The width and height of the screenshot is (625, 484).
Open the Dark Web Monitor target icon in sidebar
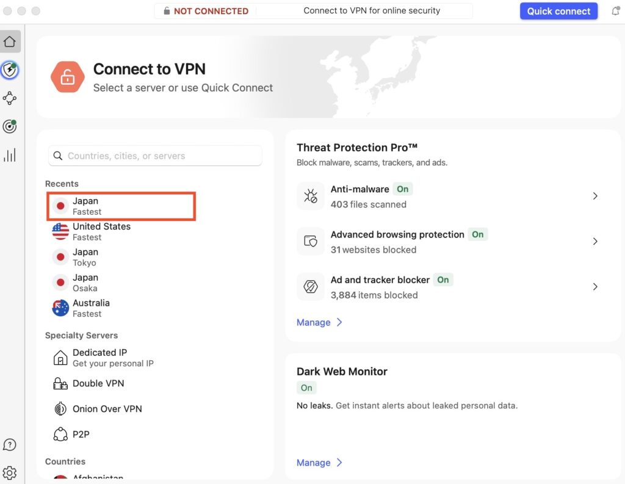pos(10,126)
